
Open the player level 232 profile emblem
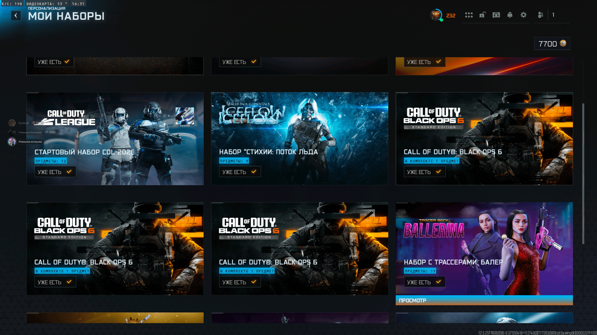pyautogui.click(x=436, y=15)
